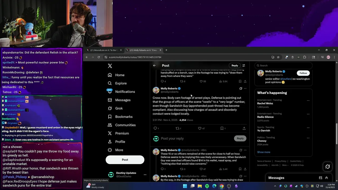Click the white Post button in sidebar
This screenshot has width=338, height=190.
125,160
